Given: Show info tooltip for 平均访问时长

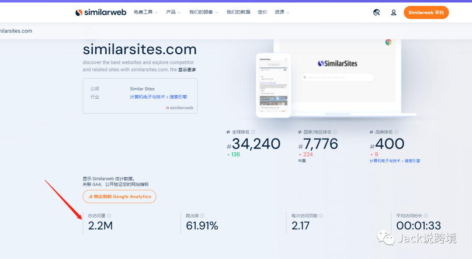Looking at the screenshot, I should [426, 216].
